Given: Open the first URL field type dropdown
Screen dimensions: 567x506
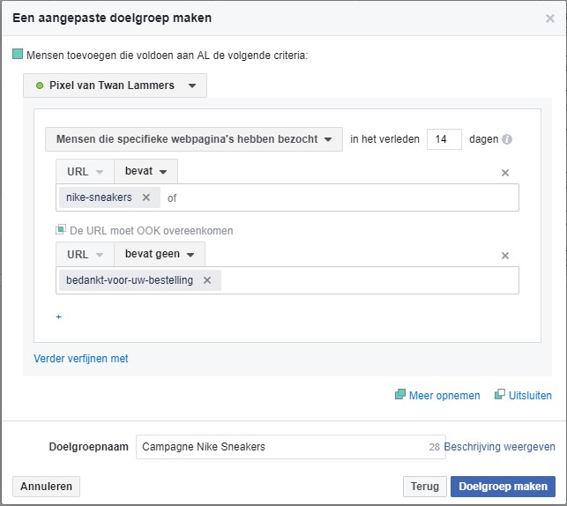Looking at the screenshot, I should point(85,171).
